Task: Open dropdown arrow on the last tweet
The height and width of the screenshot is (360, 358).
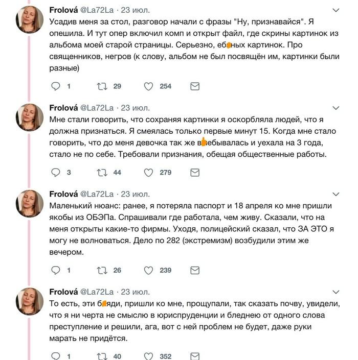Action: click(335, 292)
